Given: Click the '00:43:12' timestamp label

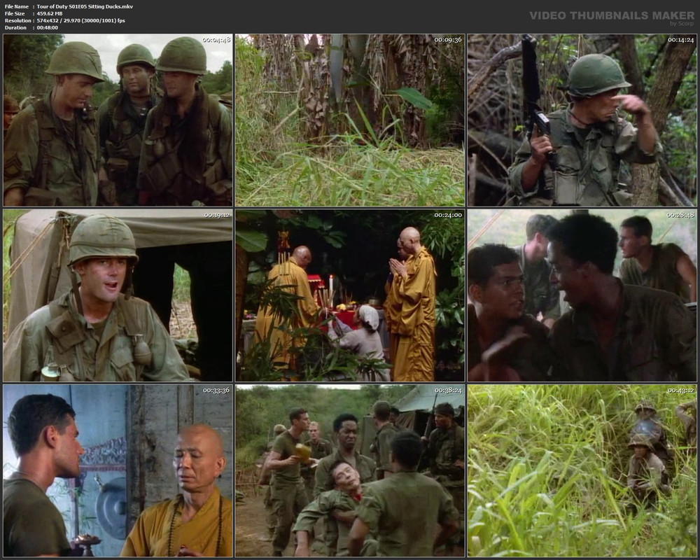Looking at the screenshot, I should 681,391.
